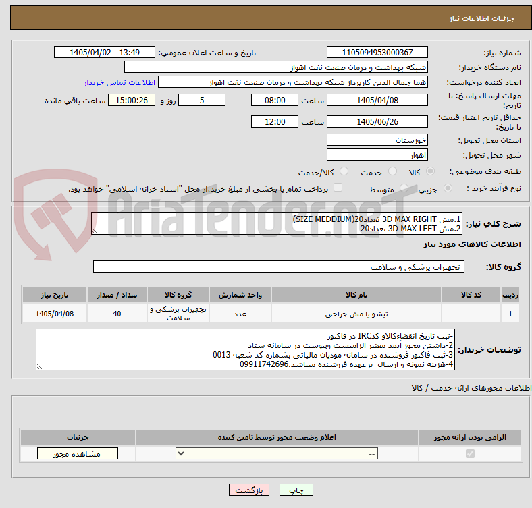Click the اعلام وضعیت مجوز column header

click(x=277, y=437)
